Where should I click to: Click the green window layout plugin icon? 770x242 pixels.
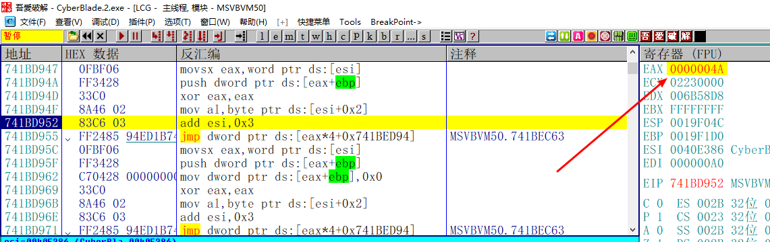[x=632, y=36]
